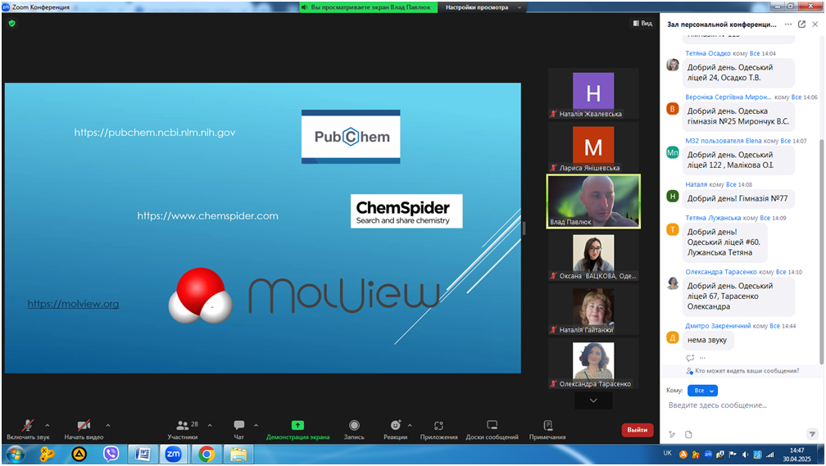
Task: Click message mentioning Малікова О.І.
Action: 739,160
